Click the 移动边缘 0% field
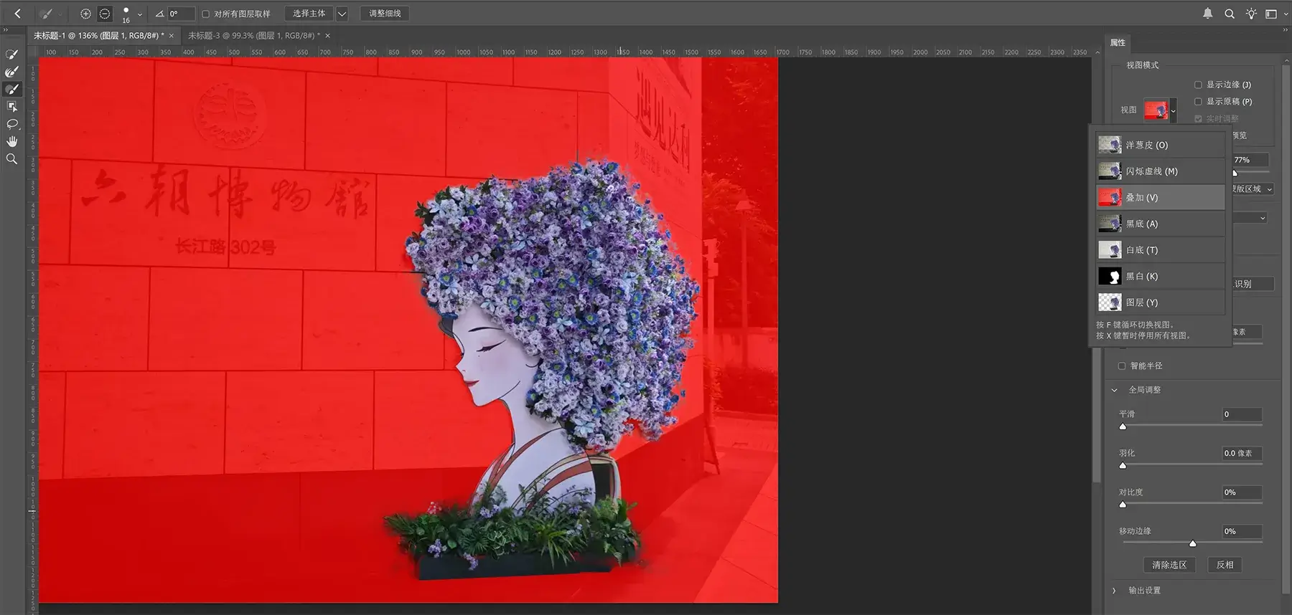This screenshot has width=1292, height=615. [x=1242, y=532]
